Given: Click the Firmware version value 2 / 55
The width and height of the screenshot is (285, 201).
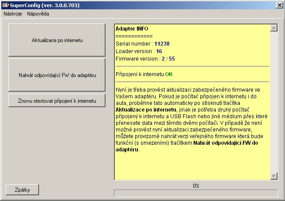Looking at the screenshot, I should click(168, 59).
